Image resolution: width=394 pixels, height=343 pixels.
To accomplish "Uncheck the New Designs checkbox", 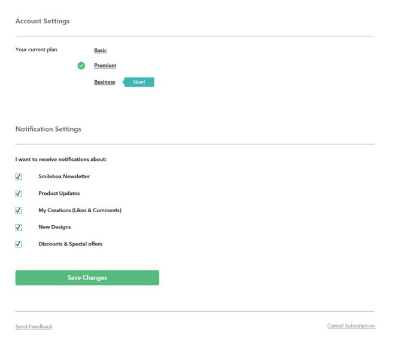I will [19, 227].
